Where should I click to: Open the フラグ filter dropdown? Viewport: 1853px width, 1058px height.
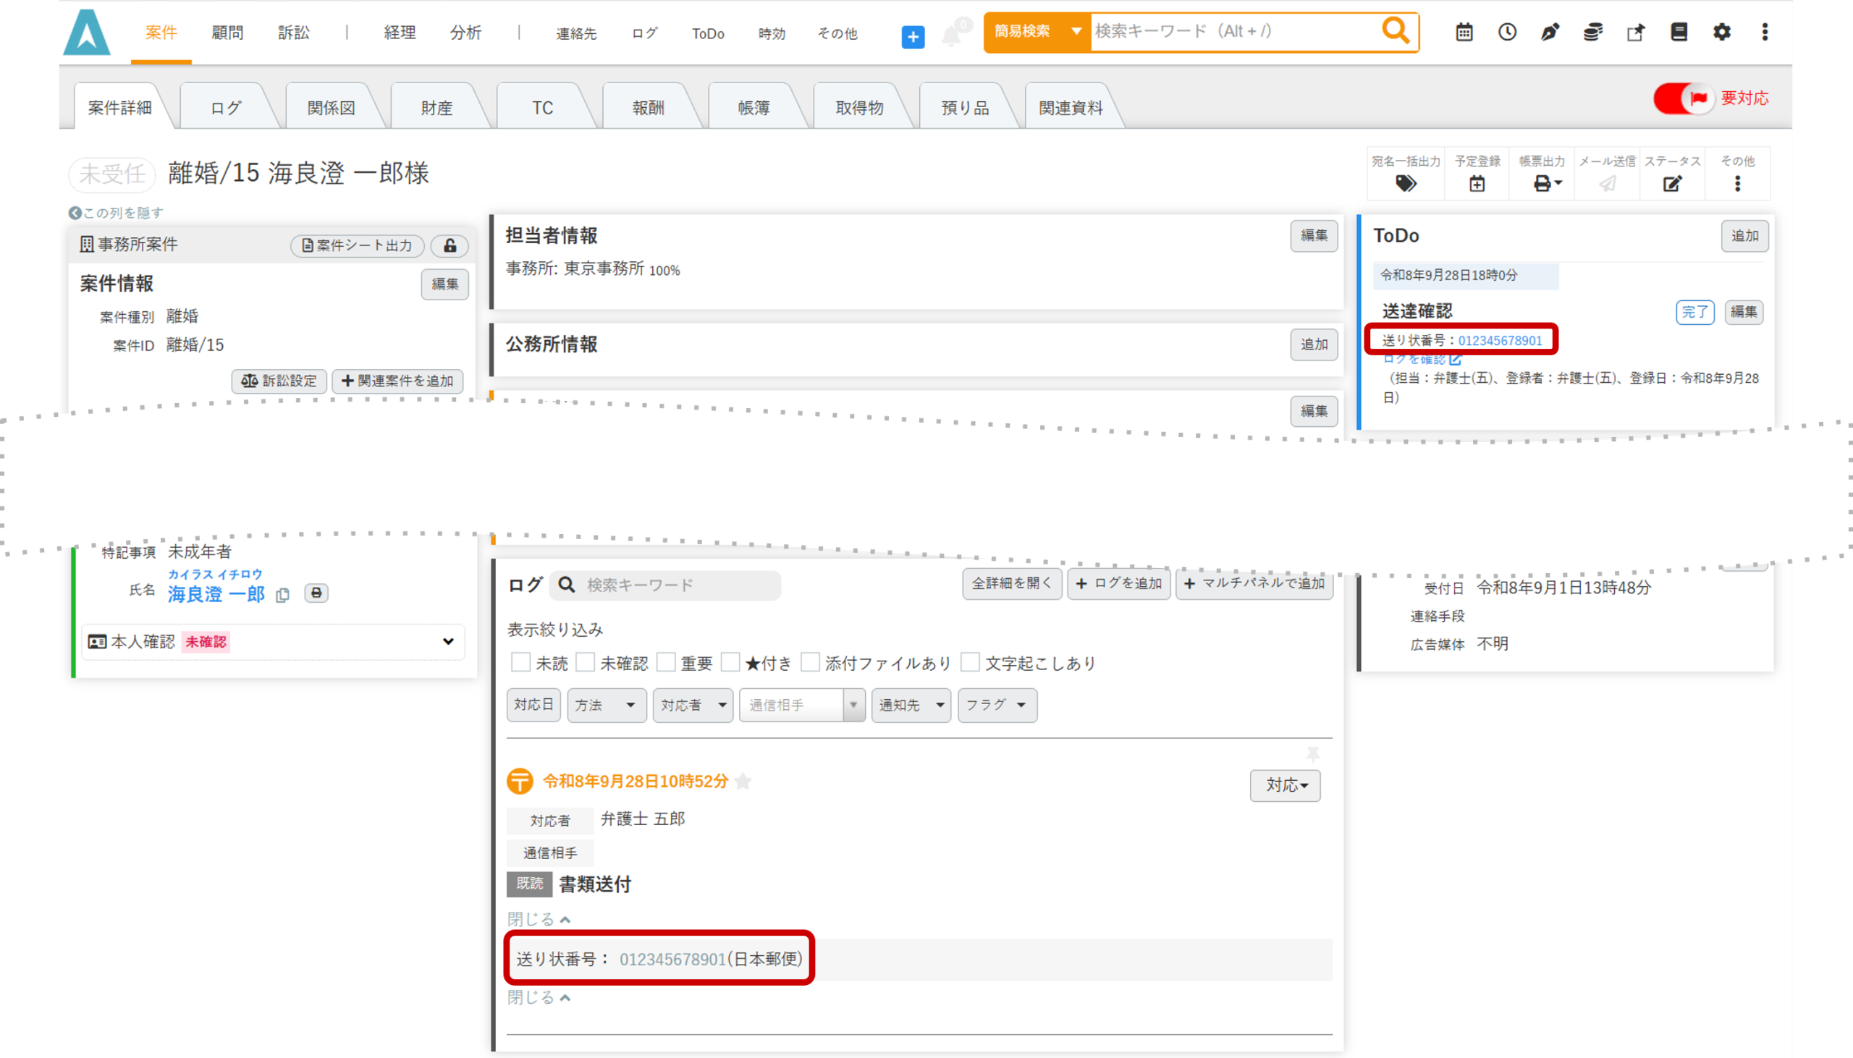(997, 705)
